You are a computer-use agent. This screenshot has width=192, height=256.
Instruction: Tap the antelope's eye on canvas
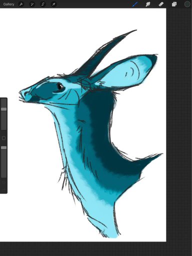60,87
